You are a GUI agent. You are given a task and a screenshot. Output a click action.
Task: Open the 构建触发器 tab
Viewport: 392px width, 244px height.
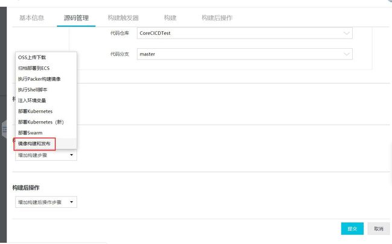pyautogui.click(x=123, y=17)
